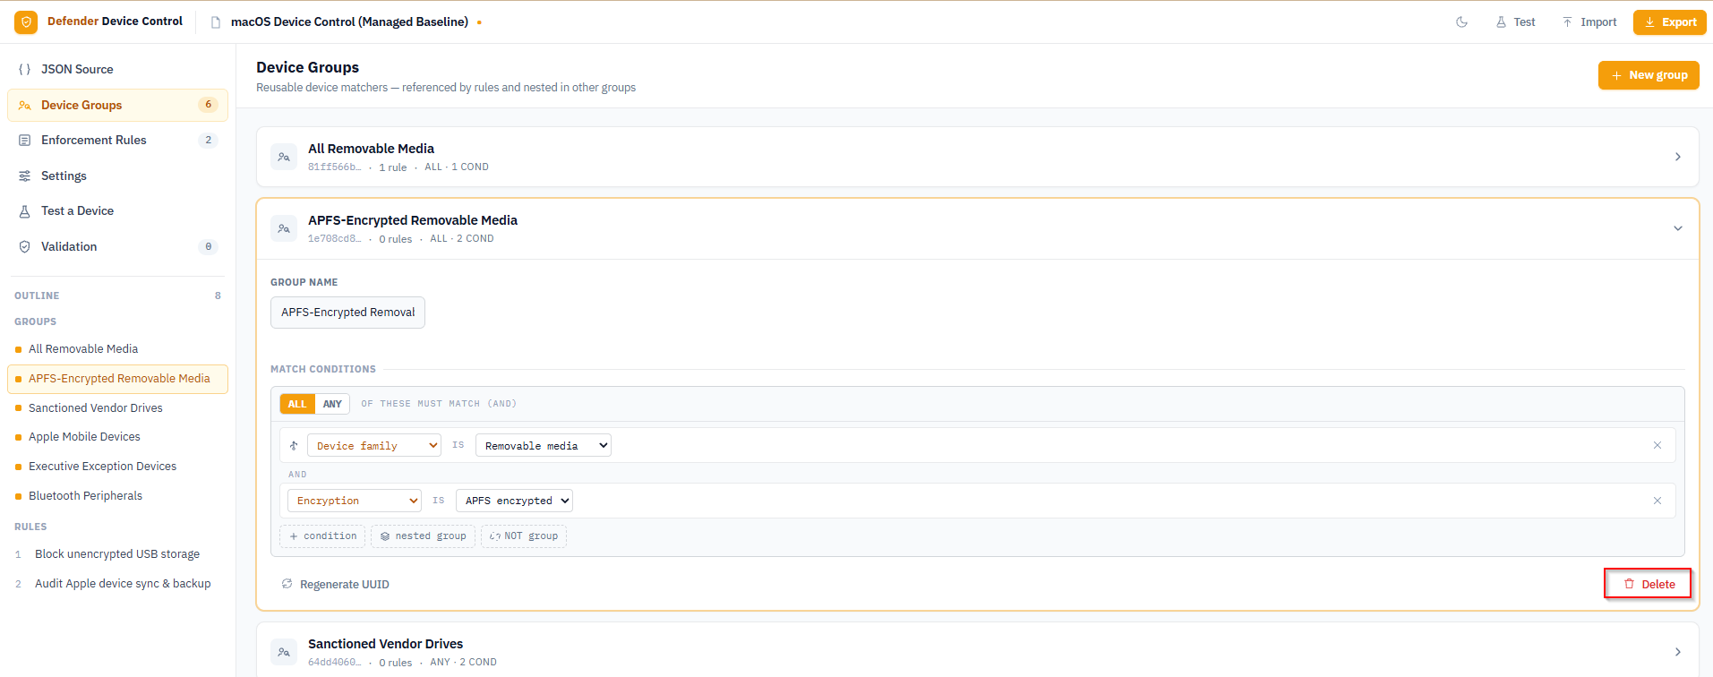This screenshot has width=1713, height=677.
Task: Open the Settings section
Action: [117, 176]
